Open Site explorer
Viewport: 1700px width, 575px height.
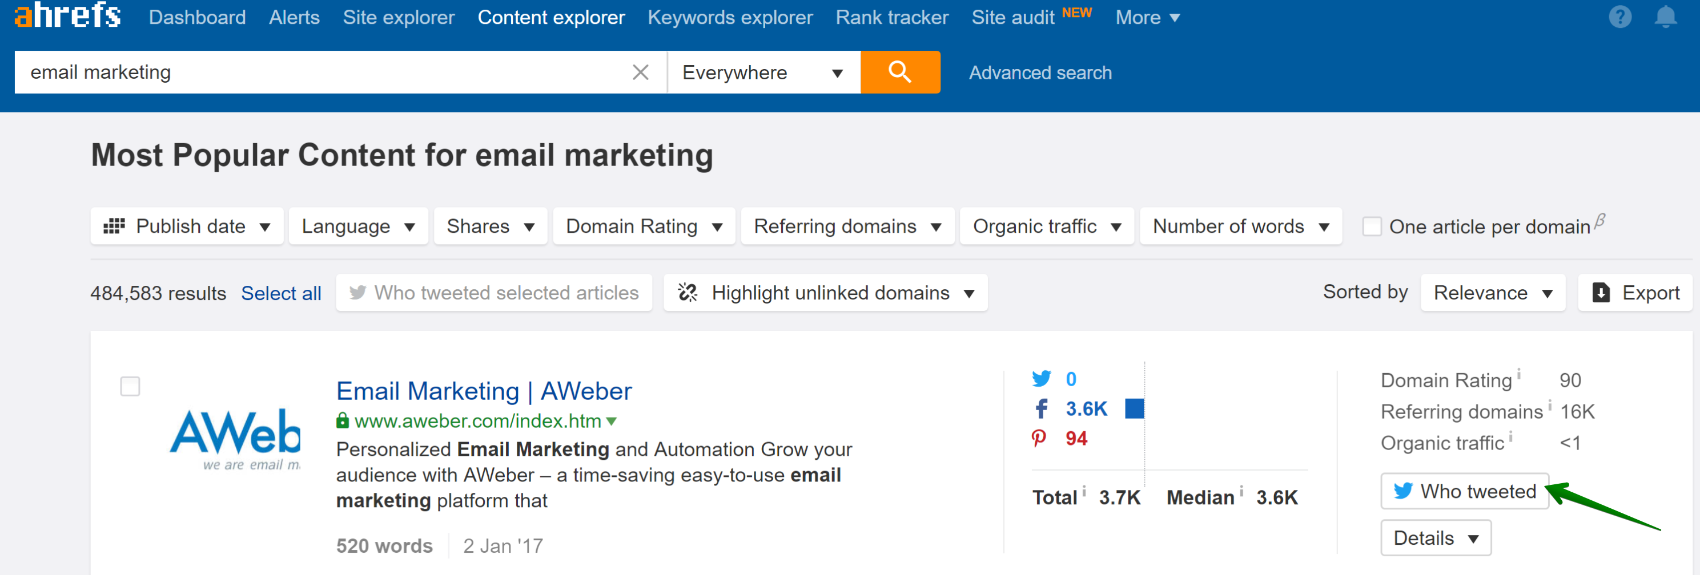coord(399,17)
